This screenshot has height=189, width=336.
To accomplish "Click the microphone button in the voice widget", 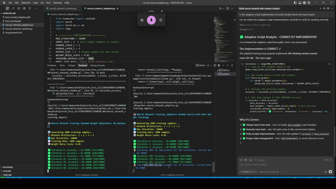I will coord(151,20).
